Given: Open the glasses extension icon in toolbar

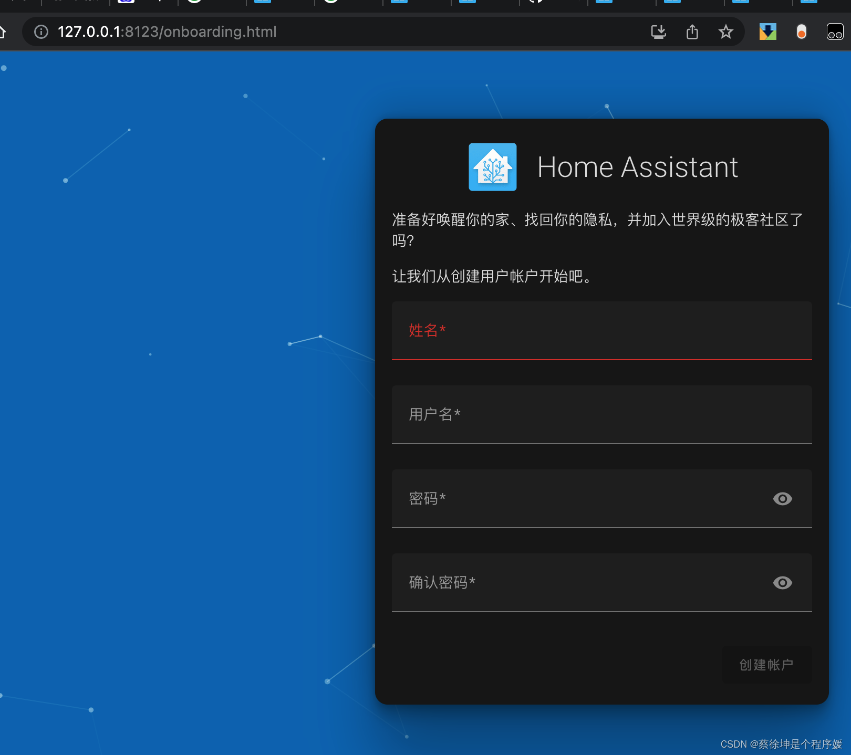Looking at the screenshot, I should pyautogui.click(x=834, y=33).
